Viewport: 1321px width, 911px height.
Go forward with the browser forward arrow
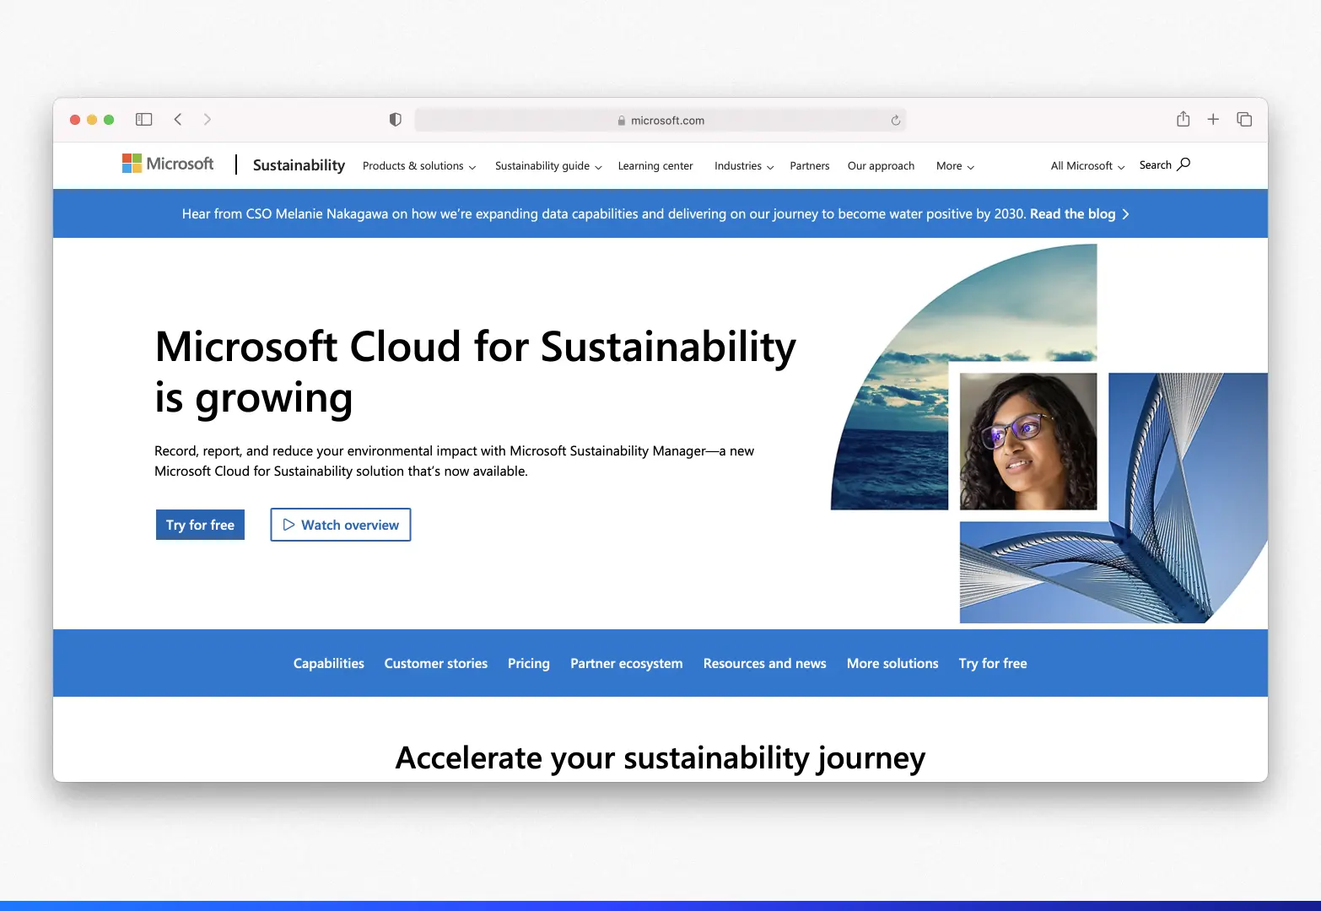coord(208,120)
